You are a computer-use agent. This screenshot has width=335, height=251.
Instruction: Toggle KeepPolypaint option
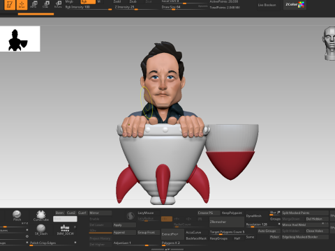click(232, 213)
